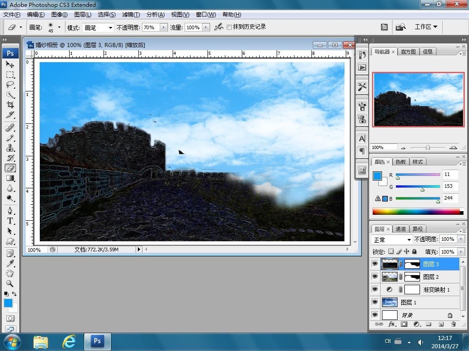
Task: Open the 图层 menu in menu bar
Action: tap(82, 14)
